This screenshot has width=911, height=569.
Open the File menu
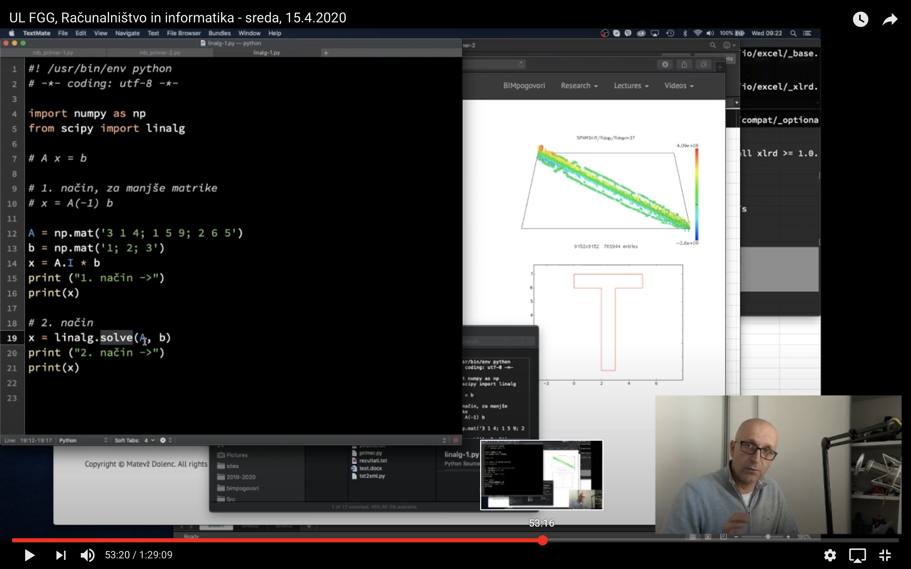tap(63, 33)
